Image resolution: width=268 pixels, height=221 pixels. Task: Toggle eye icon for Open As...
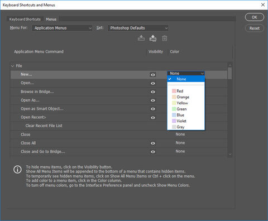coord(153,100)
